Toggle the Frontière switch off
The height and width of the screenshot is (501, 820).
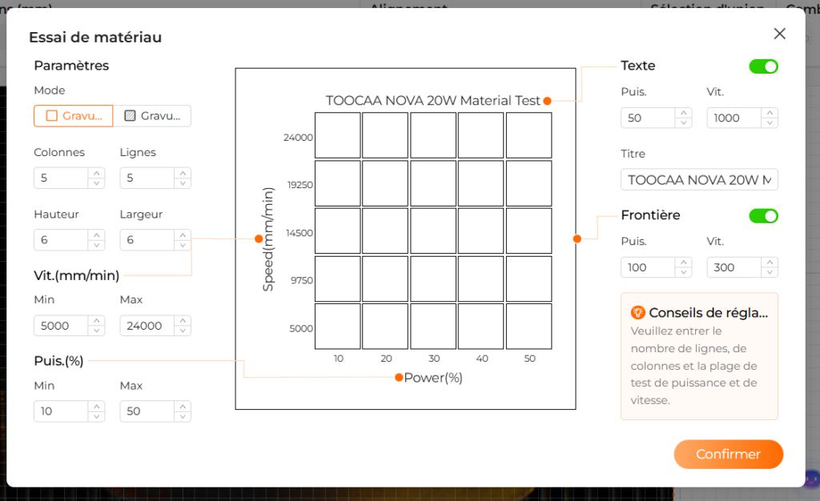763,216
